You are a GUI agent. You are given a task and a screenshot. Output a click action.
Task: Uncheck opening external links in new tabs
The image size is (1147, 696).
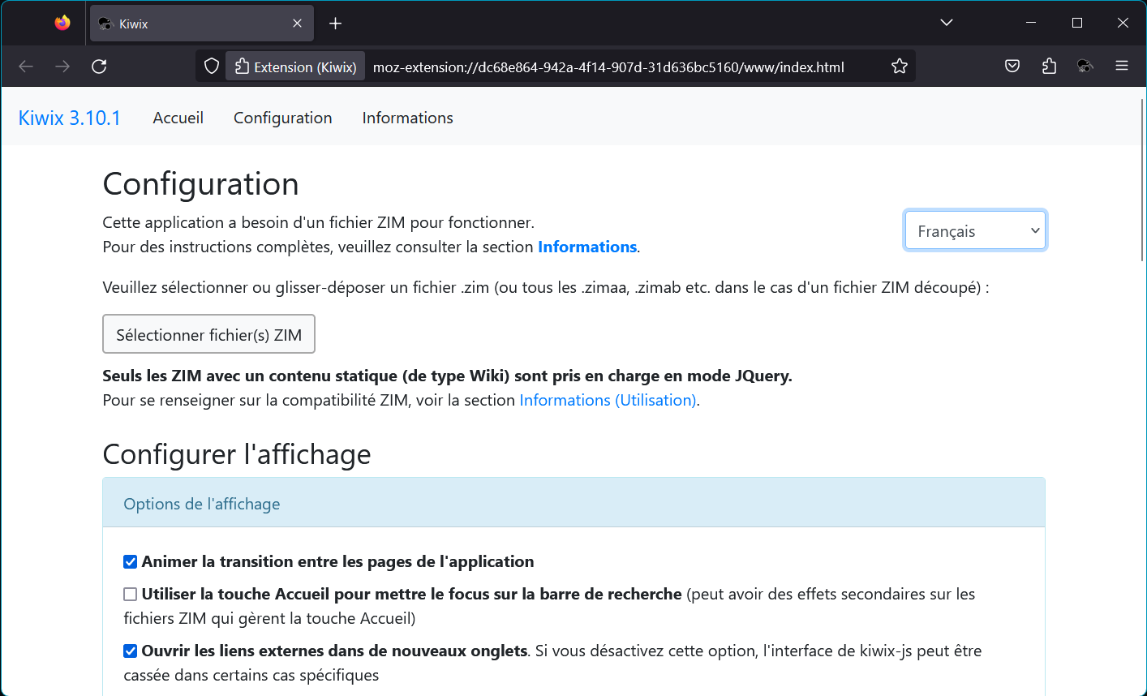click(130, 651)
